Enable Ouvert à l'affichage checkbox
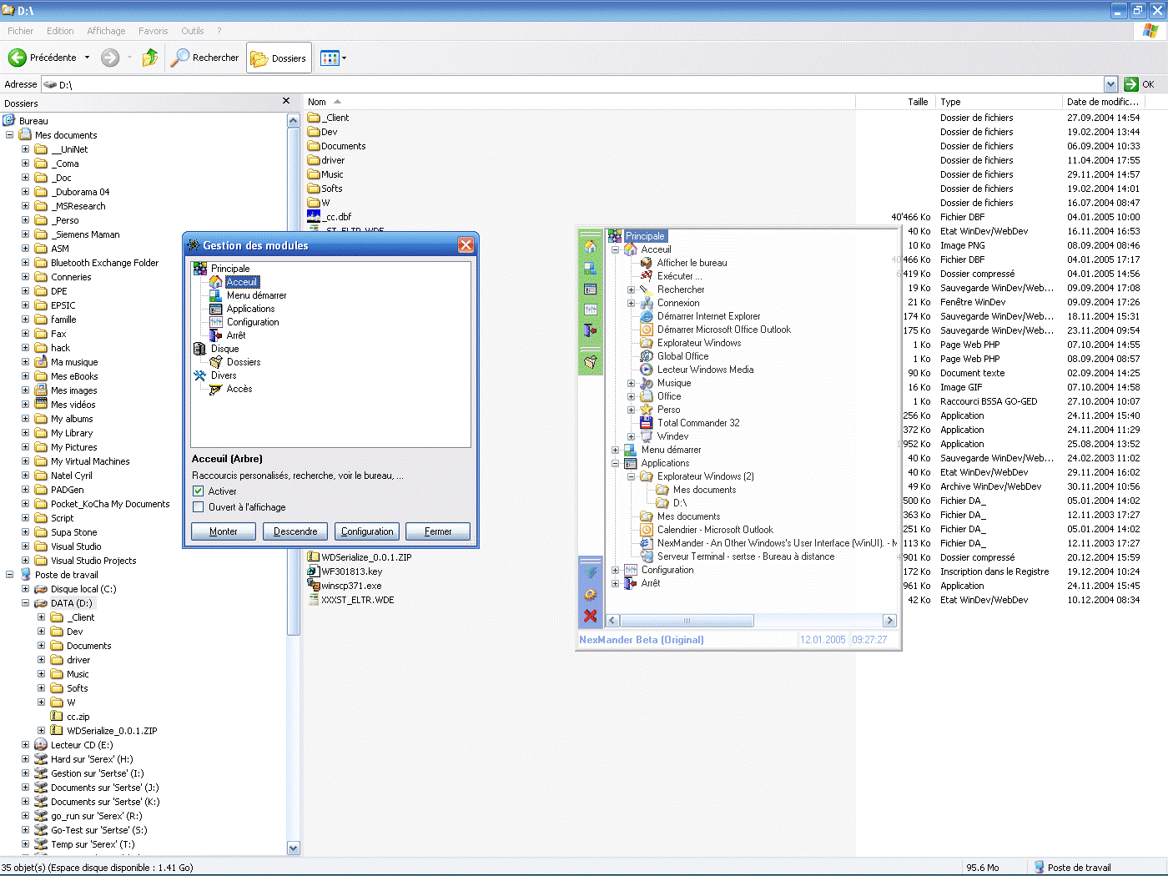1168x876 pixels. (199, 507)
